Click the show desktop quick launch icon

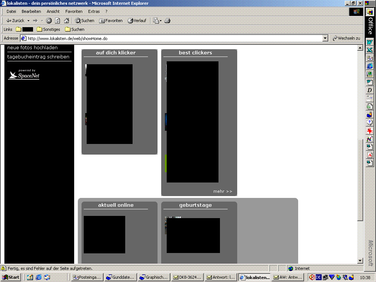(30, 277)
